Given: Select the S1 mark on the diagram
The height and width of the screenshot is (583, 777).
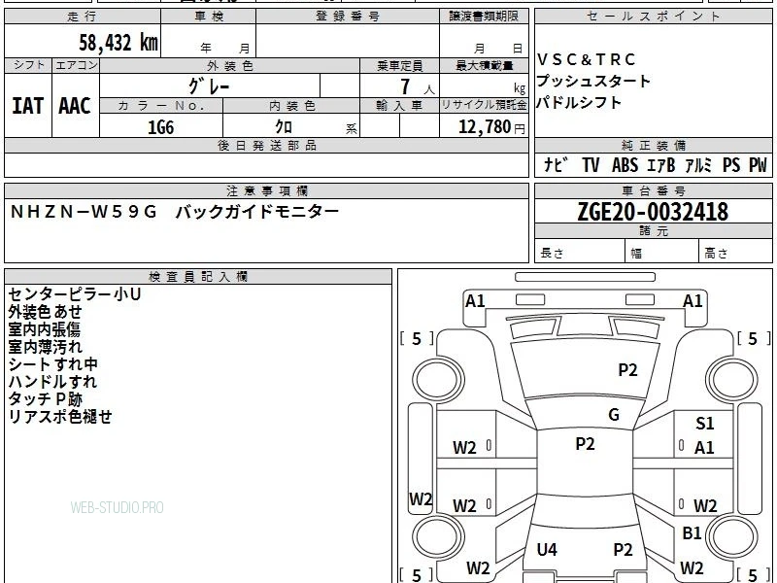Looking at the screenshot, I should (705, 424).
